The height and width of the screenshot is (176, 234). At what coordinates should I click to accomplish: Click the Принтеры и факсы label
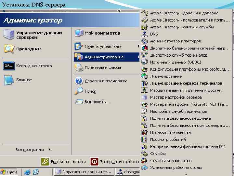(103, 67)
